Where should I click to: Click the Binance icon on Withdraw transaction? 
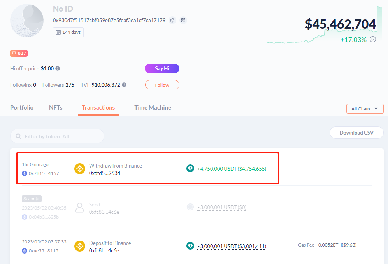[79, 168]
